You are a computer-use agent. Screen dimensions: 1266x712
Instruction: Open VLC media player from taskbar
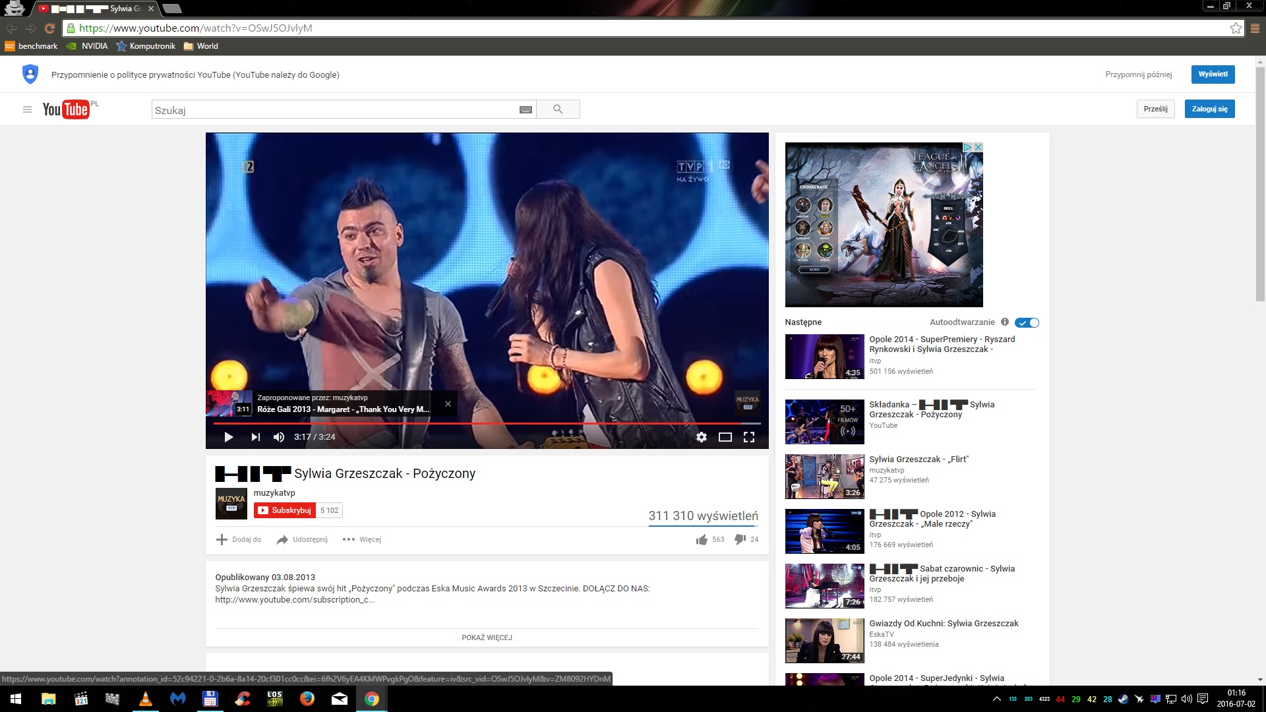pyautogui.click(x=146, y=699)
